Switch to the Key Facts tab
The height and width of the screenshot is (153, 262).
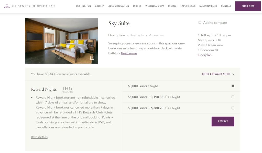[x=137, y=35]
